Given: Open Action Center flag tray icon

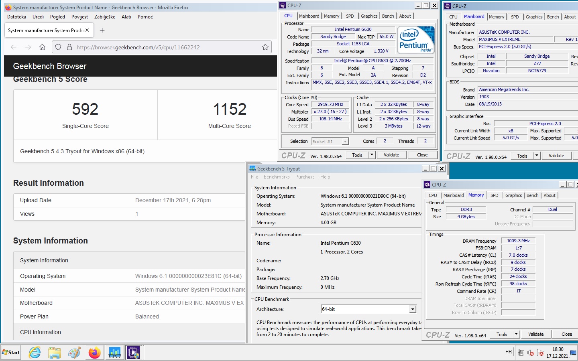Looking at the screenshot, I should click(540, 353).
